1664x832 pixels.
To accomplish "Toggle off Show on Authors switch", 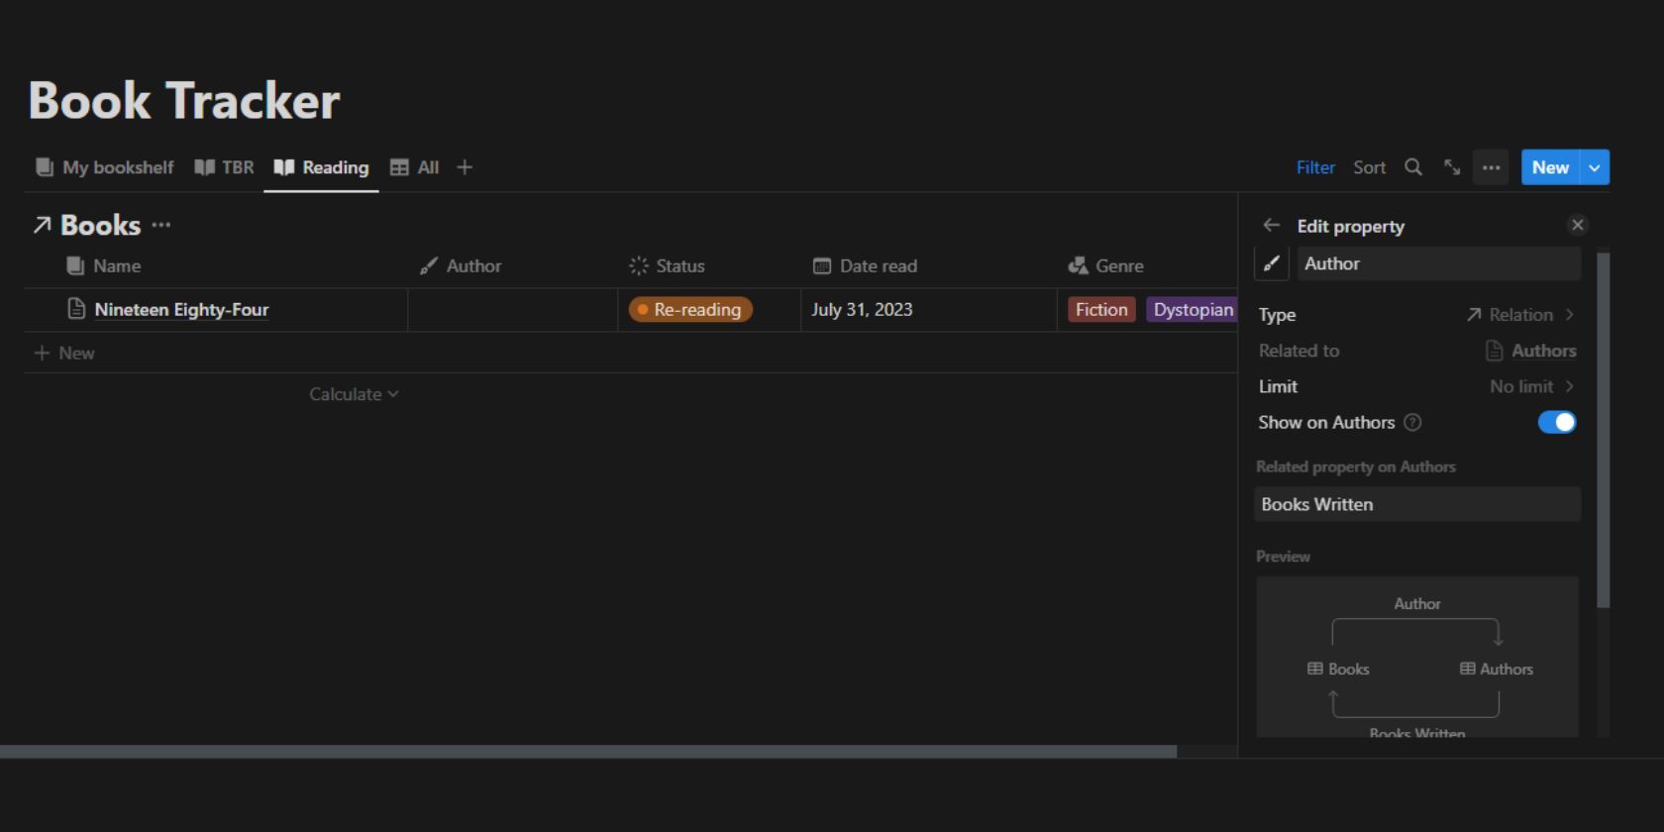I will pyautogui.click(x=1557, y=422).
